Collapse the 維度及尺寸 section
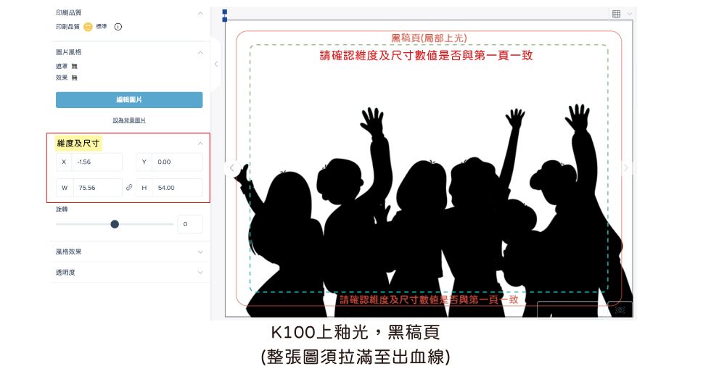 pos(200,144)
